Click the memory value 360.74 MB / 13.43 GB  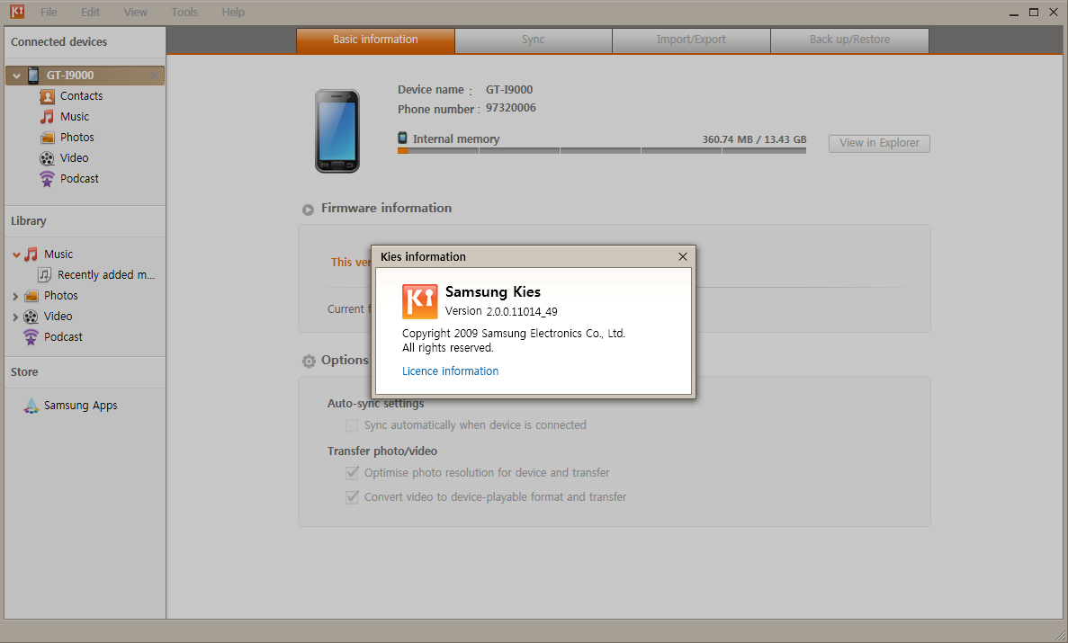point(754,139)
